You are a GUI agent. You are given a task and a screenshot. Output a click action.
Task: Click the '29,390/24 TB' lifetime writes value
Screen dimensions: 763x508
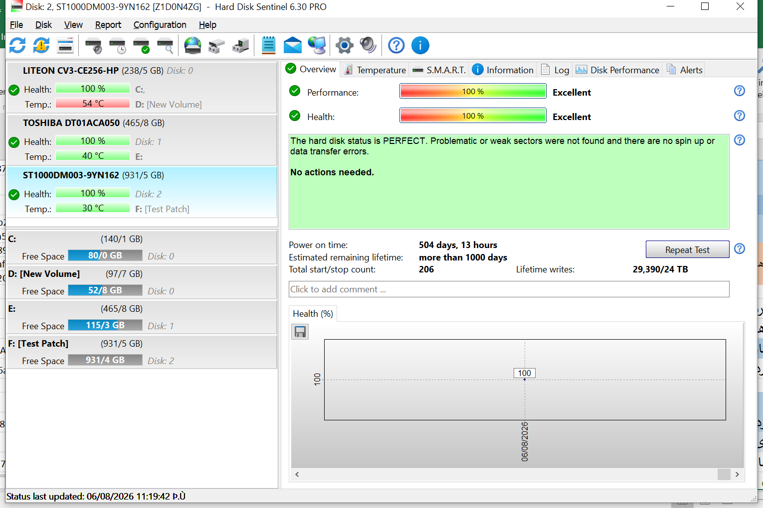click(x=660, y=269)
